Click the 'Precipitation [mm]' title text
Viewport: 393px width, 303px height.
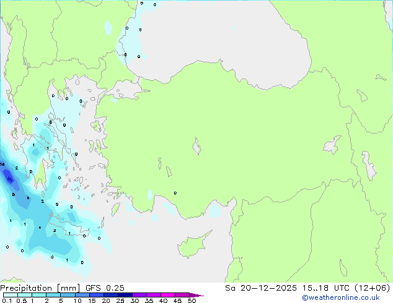tap(40, 288)
